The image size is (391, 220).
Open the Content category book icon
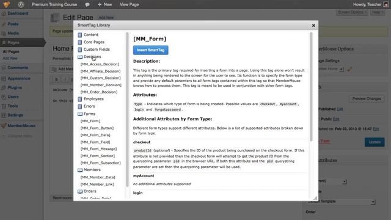tap(80, 35)
